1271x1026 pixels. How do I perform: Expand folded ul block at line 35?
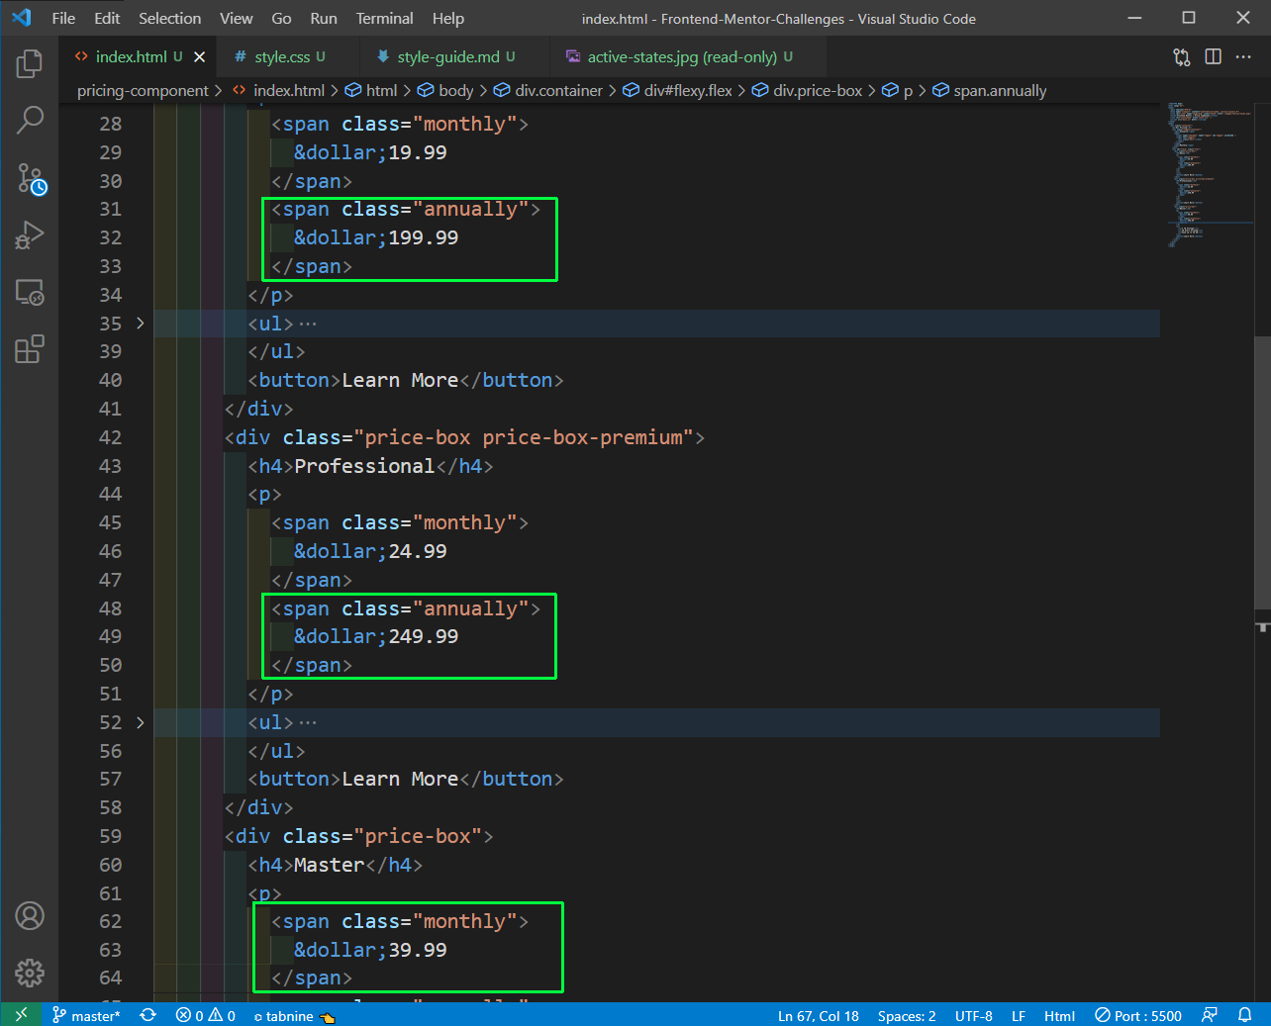coord(141,324)
